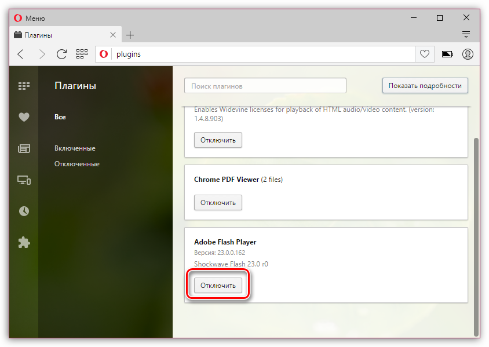489x347 pixels.
Task: Disable Adobe Flash Player with Отключить
Action: click(218, 286)
